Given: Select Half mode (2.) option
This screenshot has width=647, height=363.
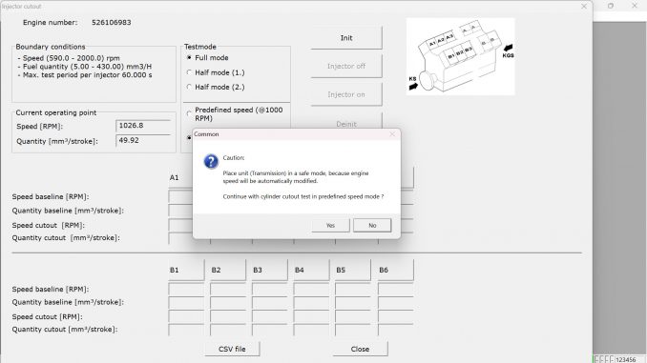Looking at the screenshot, I should 189,87.
